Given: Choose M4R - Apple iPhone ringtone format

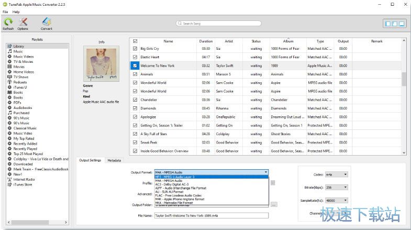Looking at the screenshot, I should (212, 199).
